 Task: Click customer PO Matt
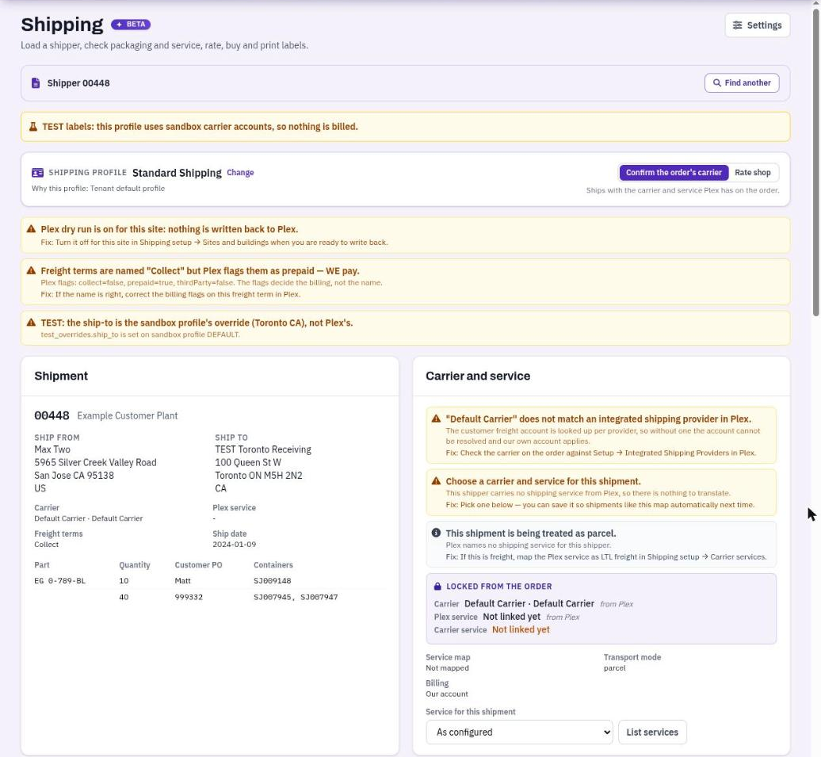click(183, 580)
